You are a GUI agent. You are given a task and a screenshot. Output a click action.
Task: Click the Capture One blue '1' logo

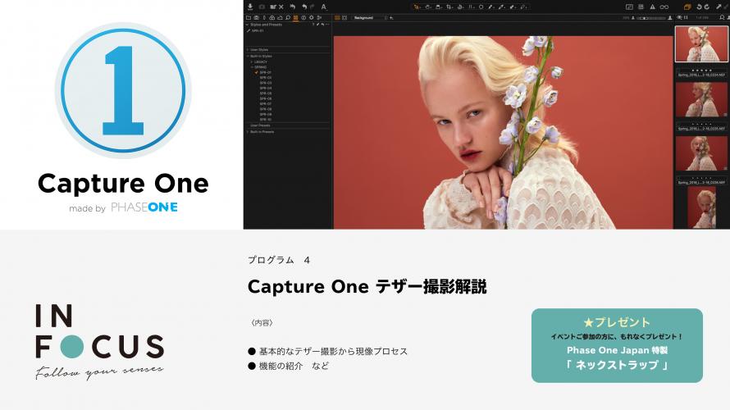(123, 90)
